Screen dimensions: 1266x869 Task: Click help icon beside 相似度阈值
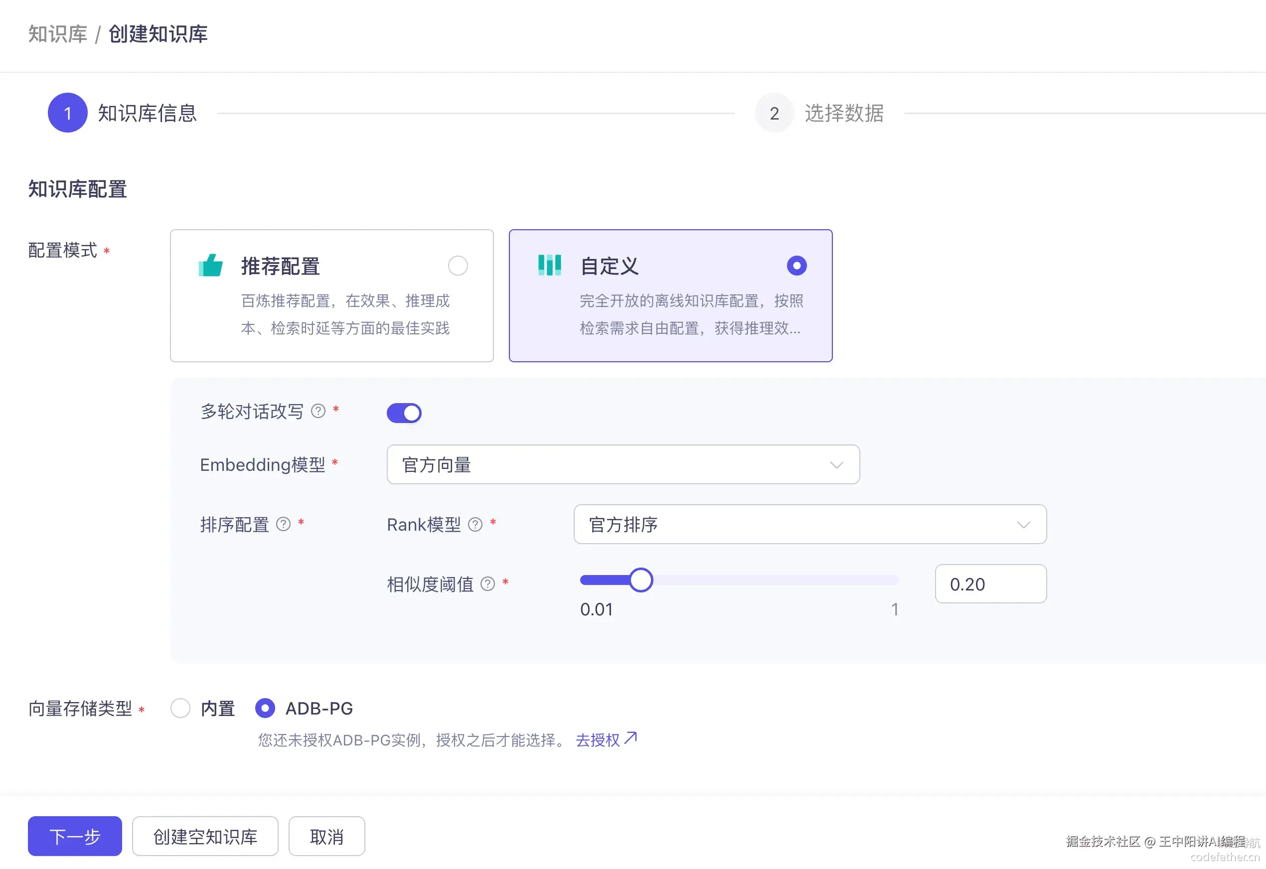pyautogui.click(x=487, y=583)
